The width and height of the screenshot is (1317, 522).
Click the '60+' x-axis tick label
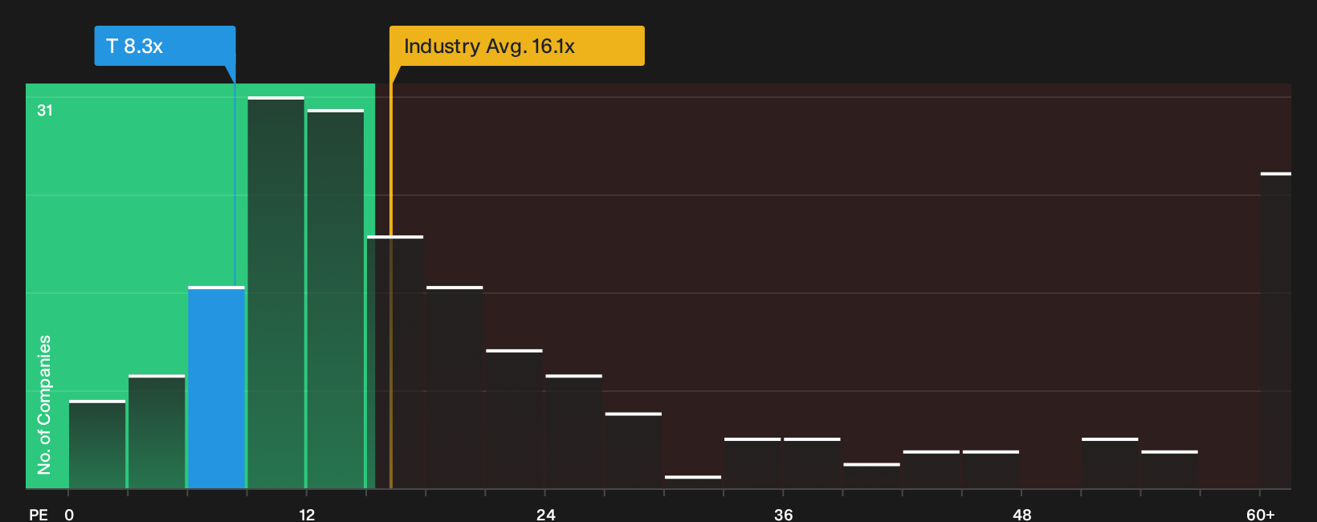1260,514
